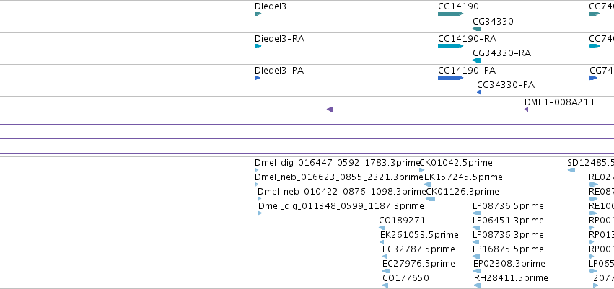614x289 pixels.
Task: Select the purple arrowhead ending the long line
Action: pyautogui.click(x=330, y=110)
